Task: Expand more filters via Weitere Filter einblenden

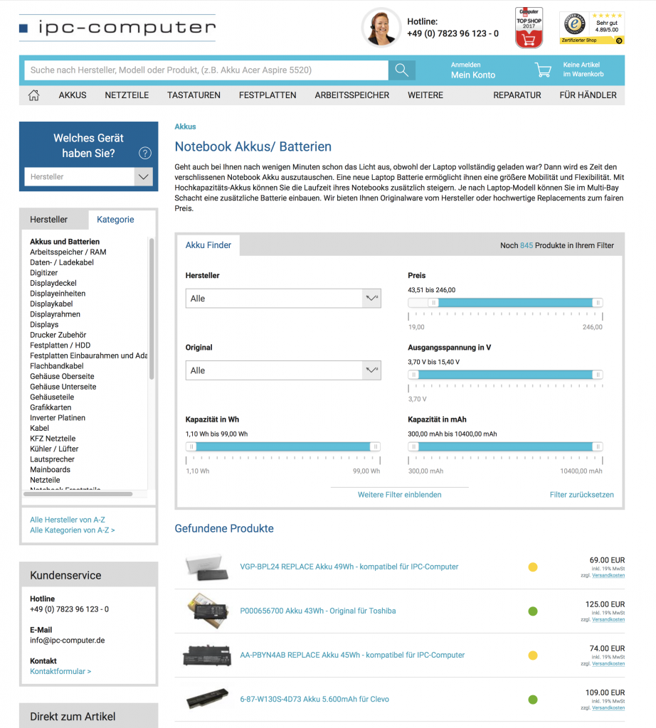Action: (x=400, y=495)
